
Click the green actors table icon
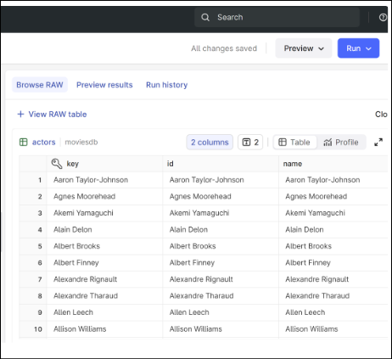(23, 142)
